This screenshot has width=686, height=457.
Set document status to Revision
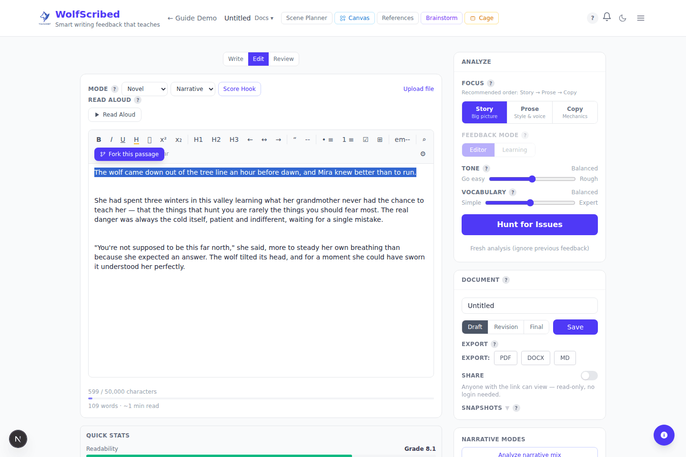[x=506, y=327]
